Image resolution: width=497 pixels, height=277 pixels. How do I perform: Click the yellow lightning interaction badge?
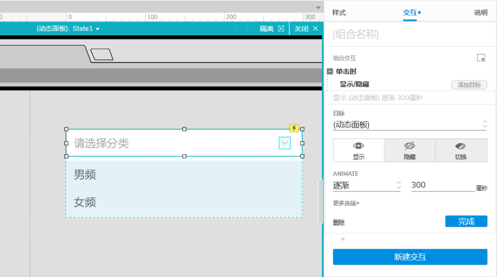[294, 128]
